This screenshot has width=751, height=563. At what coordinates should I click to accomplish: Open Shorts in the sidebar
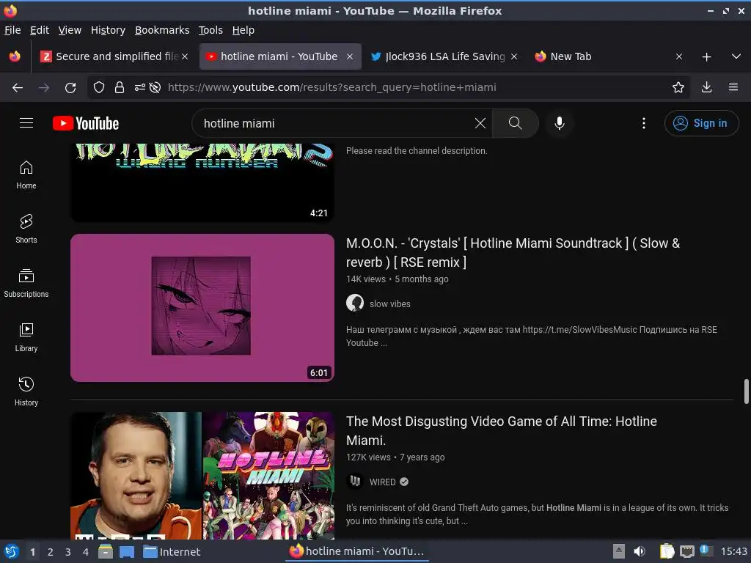click(x=26, y=229)
